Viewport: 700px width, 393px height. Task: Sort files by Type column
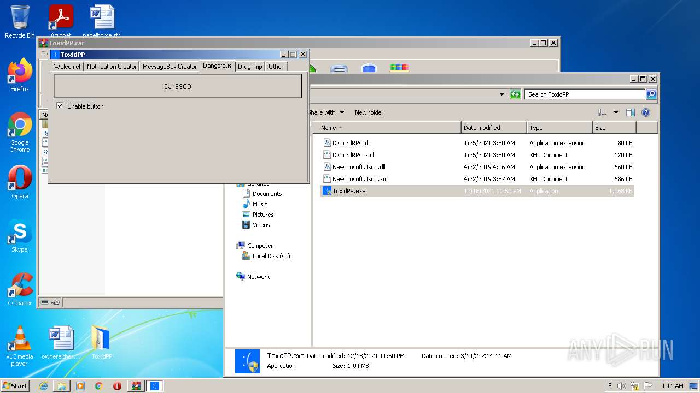pos(559,128)
